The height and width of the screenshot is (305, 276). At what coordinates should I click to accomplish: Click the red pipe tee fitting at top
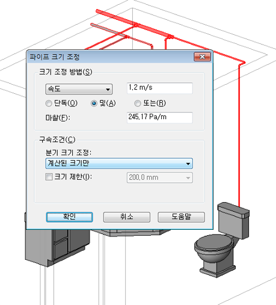136,25
